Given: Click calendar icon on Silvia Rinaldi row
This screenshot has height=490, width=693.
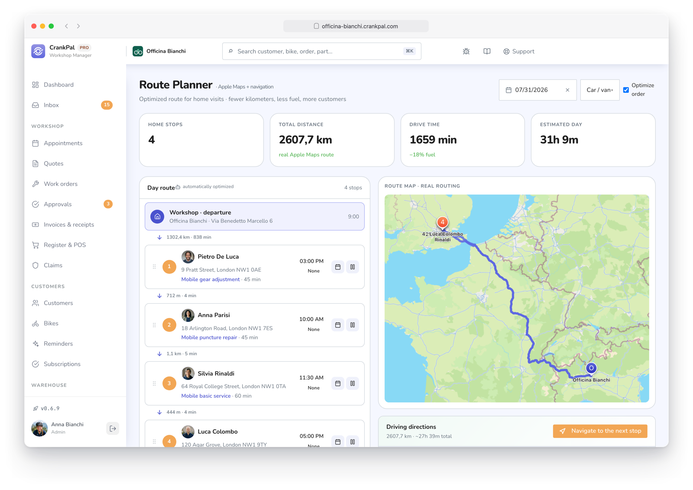Looking at the screenshot, I should 338,383.
